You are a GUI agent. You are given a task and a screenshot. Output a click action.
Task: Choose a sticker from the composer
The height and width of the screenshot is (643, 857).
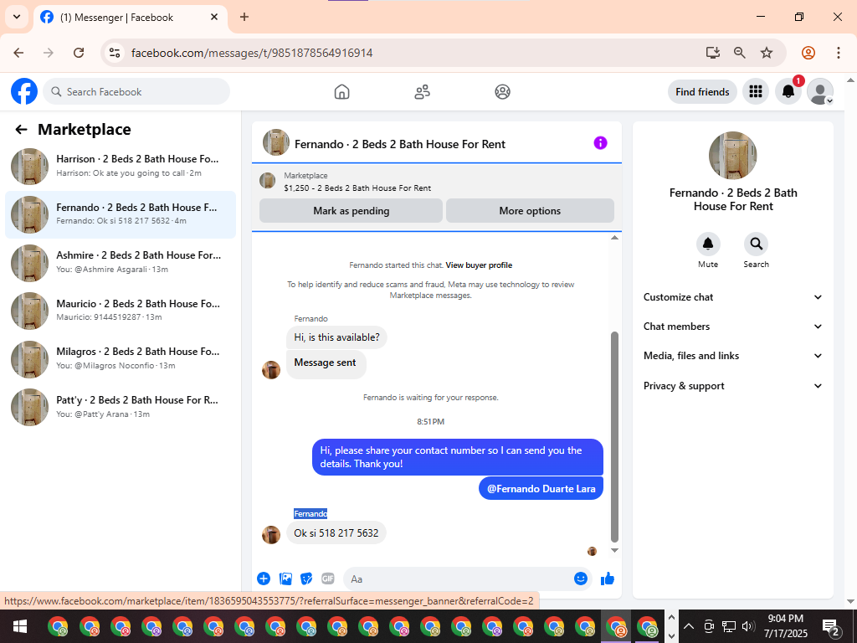click(x=306, y=579)
